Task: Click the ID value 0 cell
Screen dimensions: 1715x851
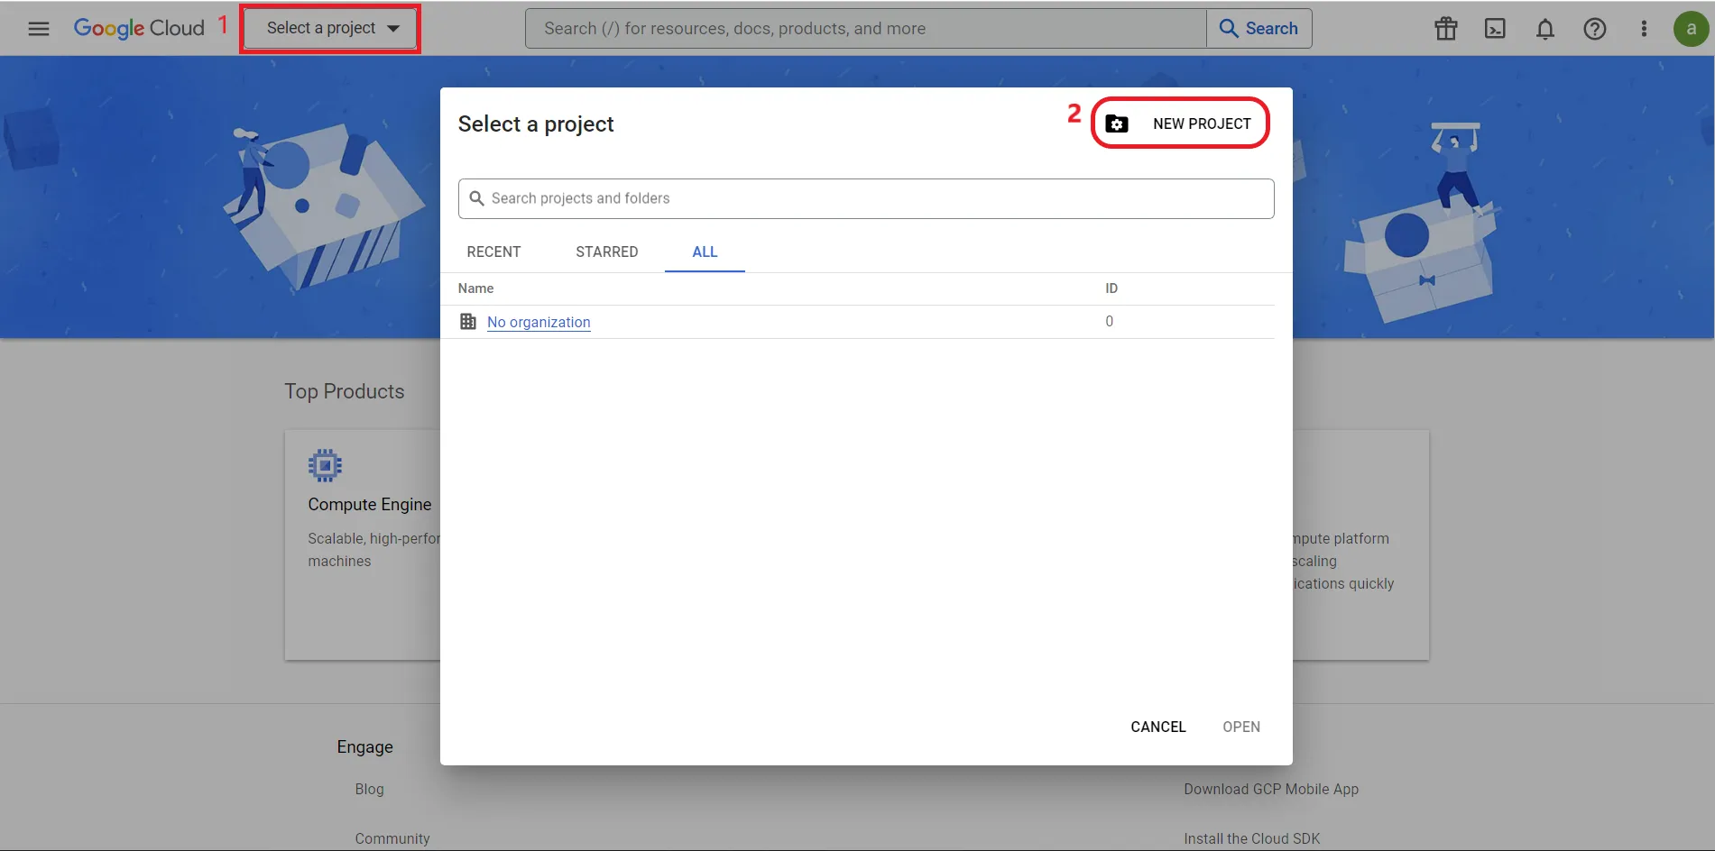Action: [x=1110, y=321]
